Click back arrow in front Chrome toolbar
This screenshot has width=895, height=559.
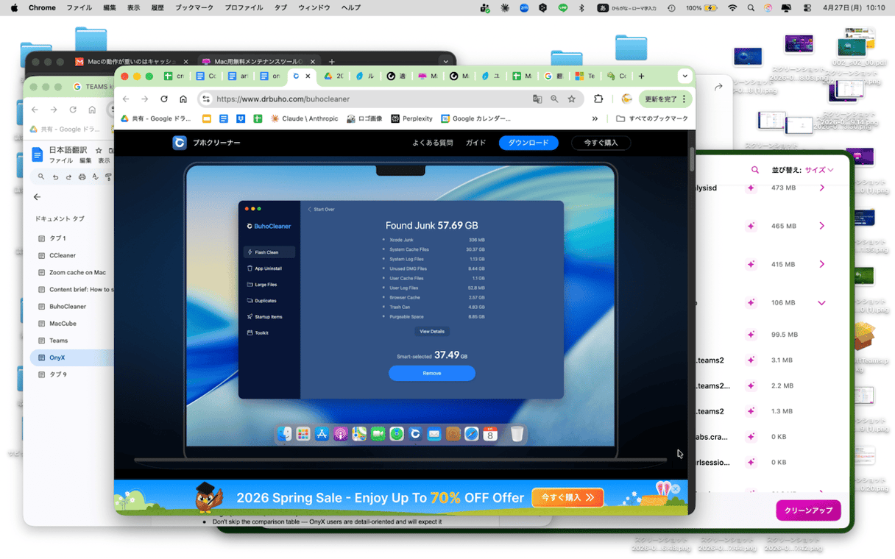coord(126,99)
